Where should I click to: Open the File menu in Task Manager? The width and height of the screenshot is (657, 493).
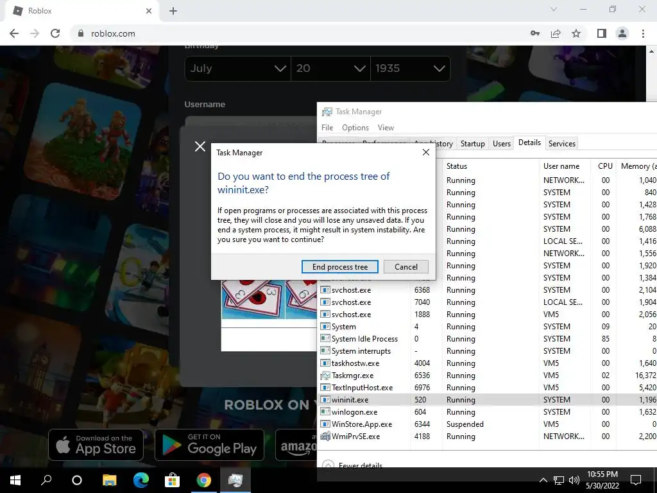coord(327,128)
